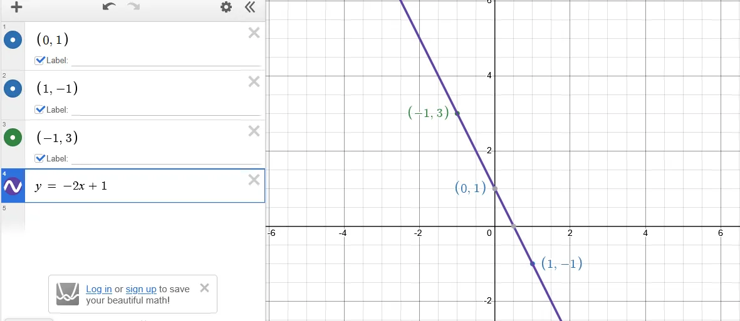Select the green point at (−1, 3) on graph
The width and height of the screenshot is (740, 321).
[457, 113]
